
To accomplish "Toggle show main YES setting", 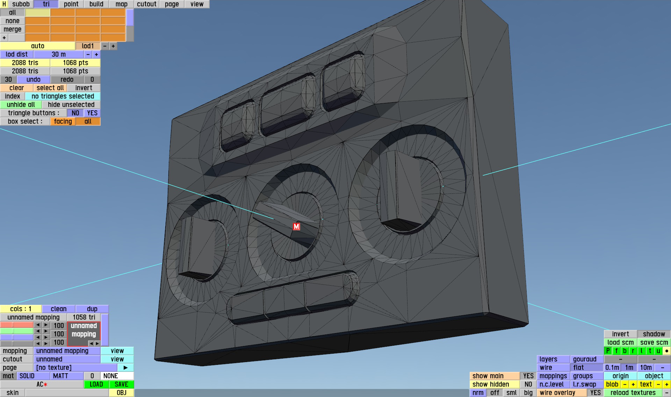I will pos(528,376).
